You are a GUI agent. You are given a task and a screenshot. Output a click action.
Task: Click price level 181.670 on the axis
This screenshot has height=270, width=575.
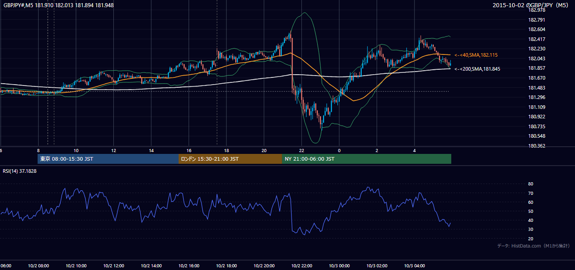(537, 78)
